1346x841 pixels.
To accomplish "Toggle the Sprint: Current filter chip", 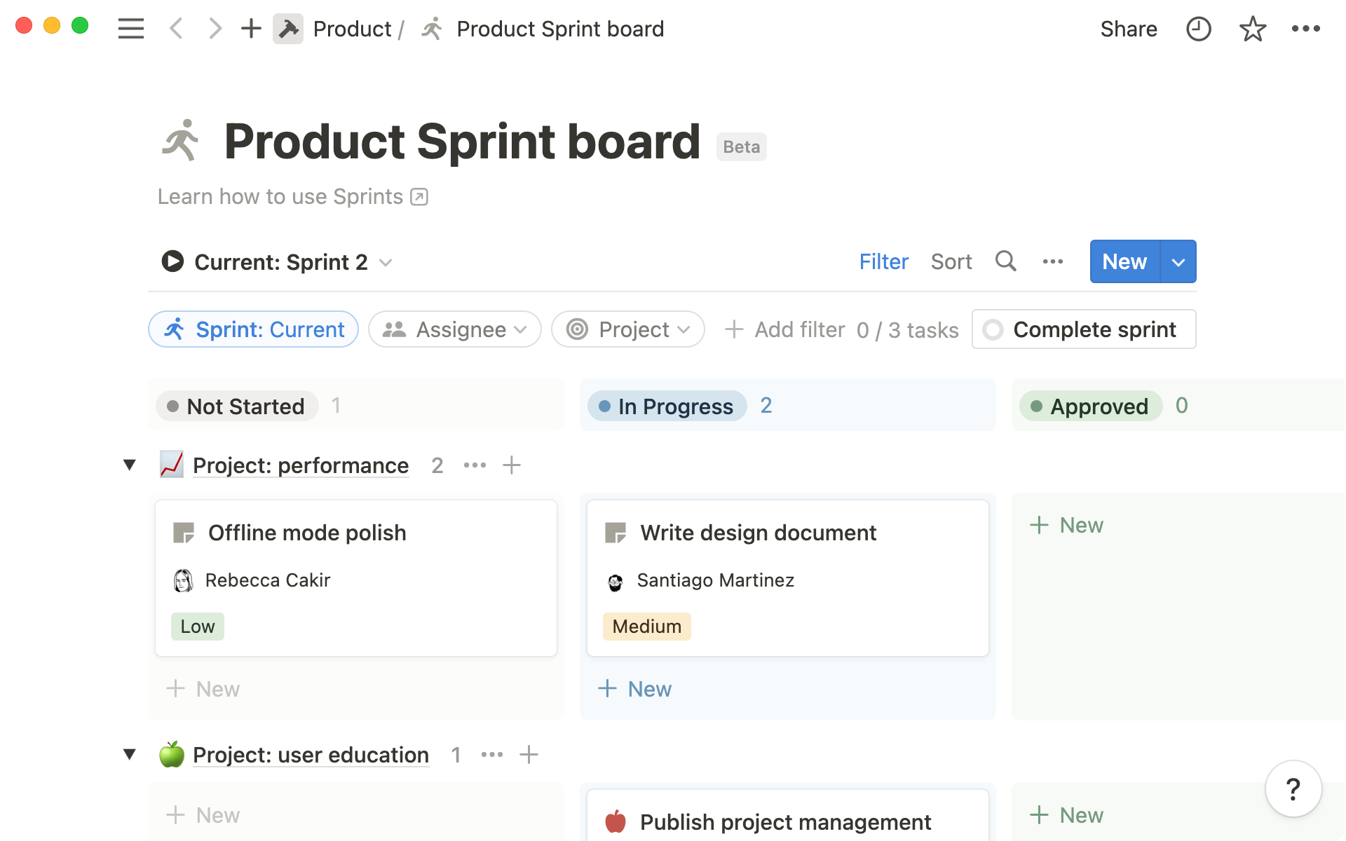I will tap(253, 329).
